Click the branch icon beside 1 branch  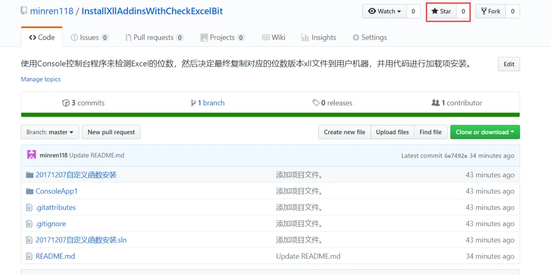[x=193, y=103]
